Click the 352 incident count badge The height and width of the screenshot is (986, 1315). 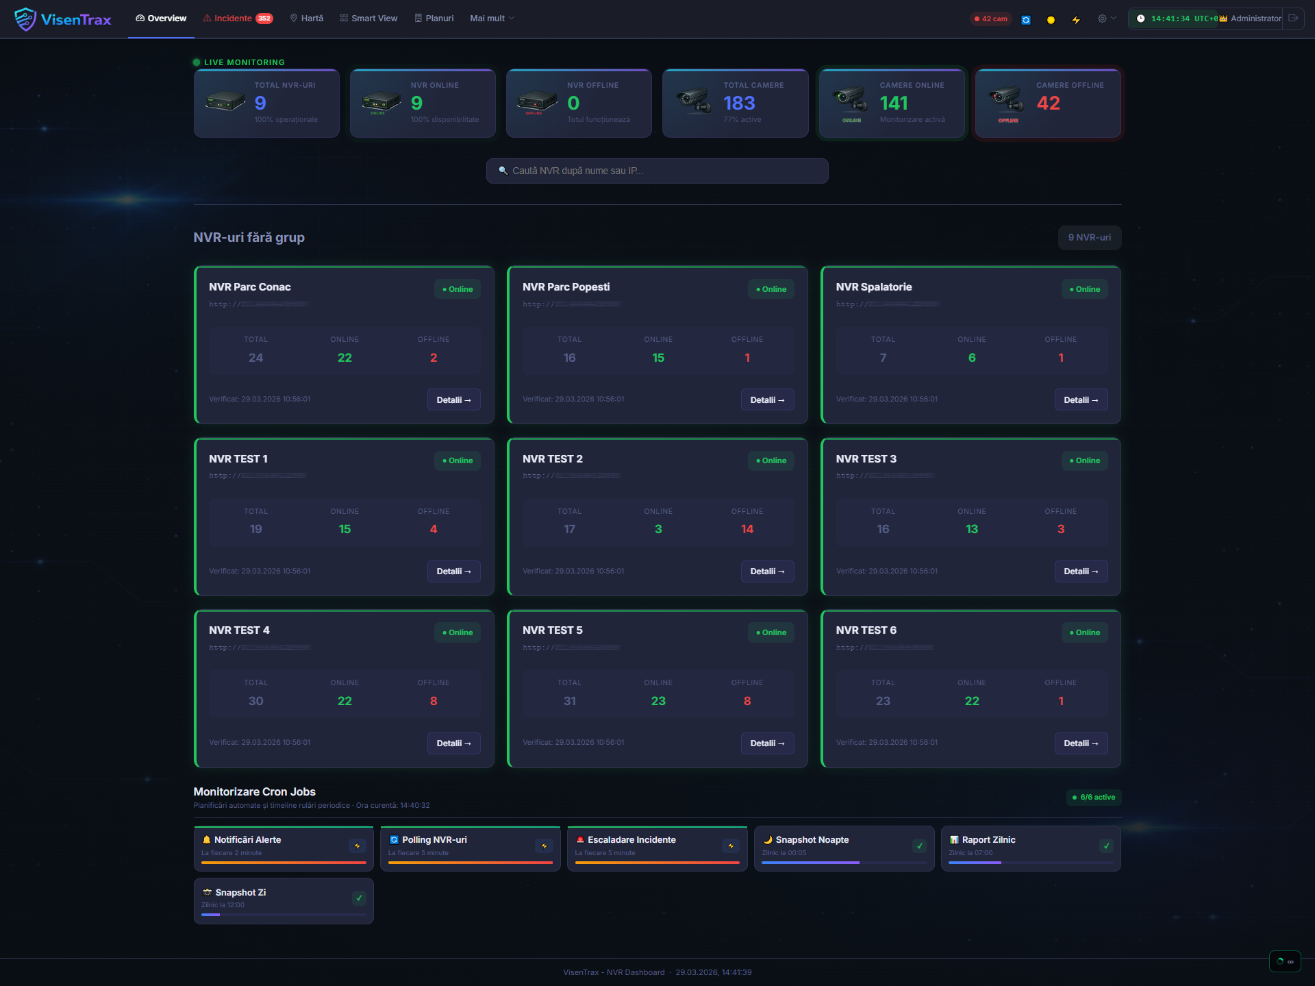click(x=264, y=19)
